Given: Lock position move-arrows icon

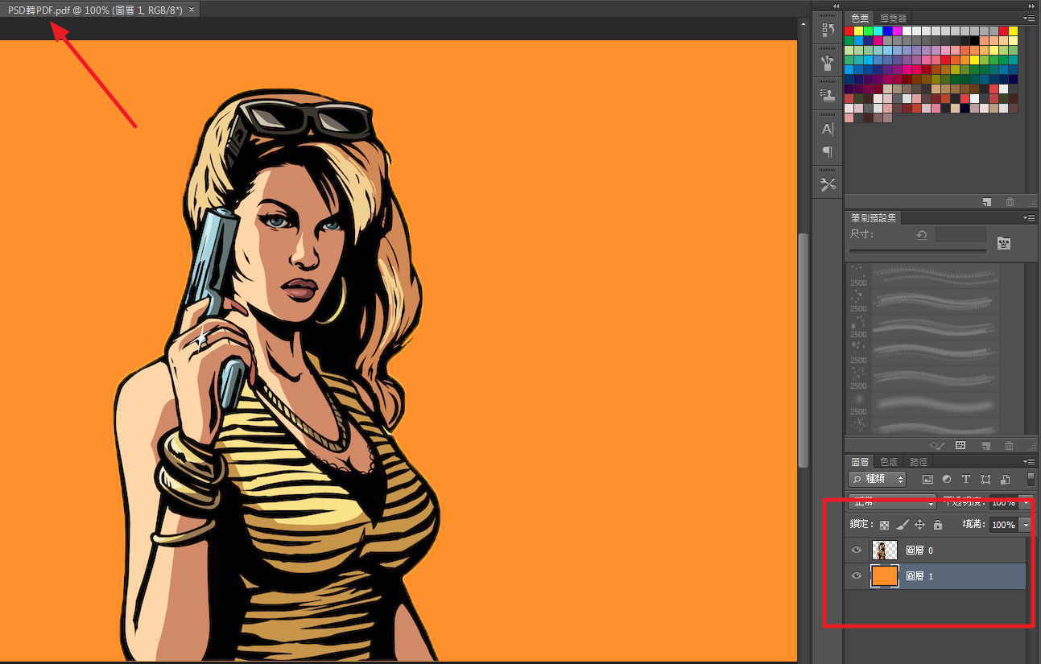Looking at the screenshot, I should [x=920, y=525].
